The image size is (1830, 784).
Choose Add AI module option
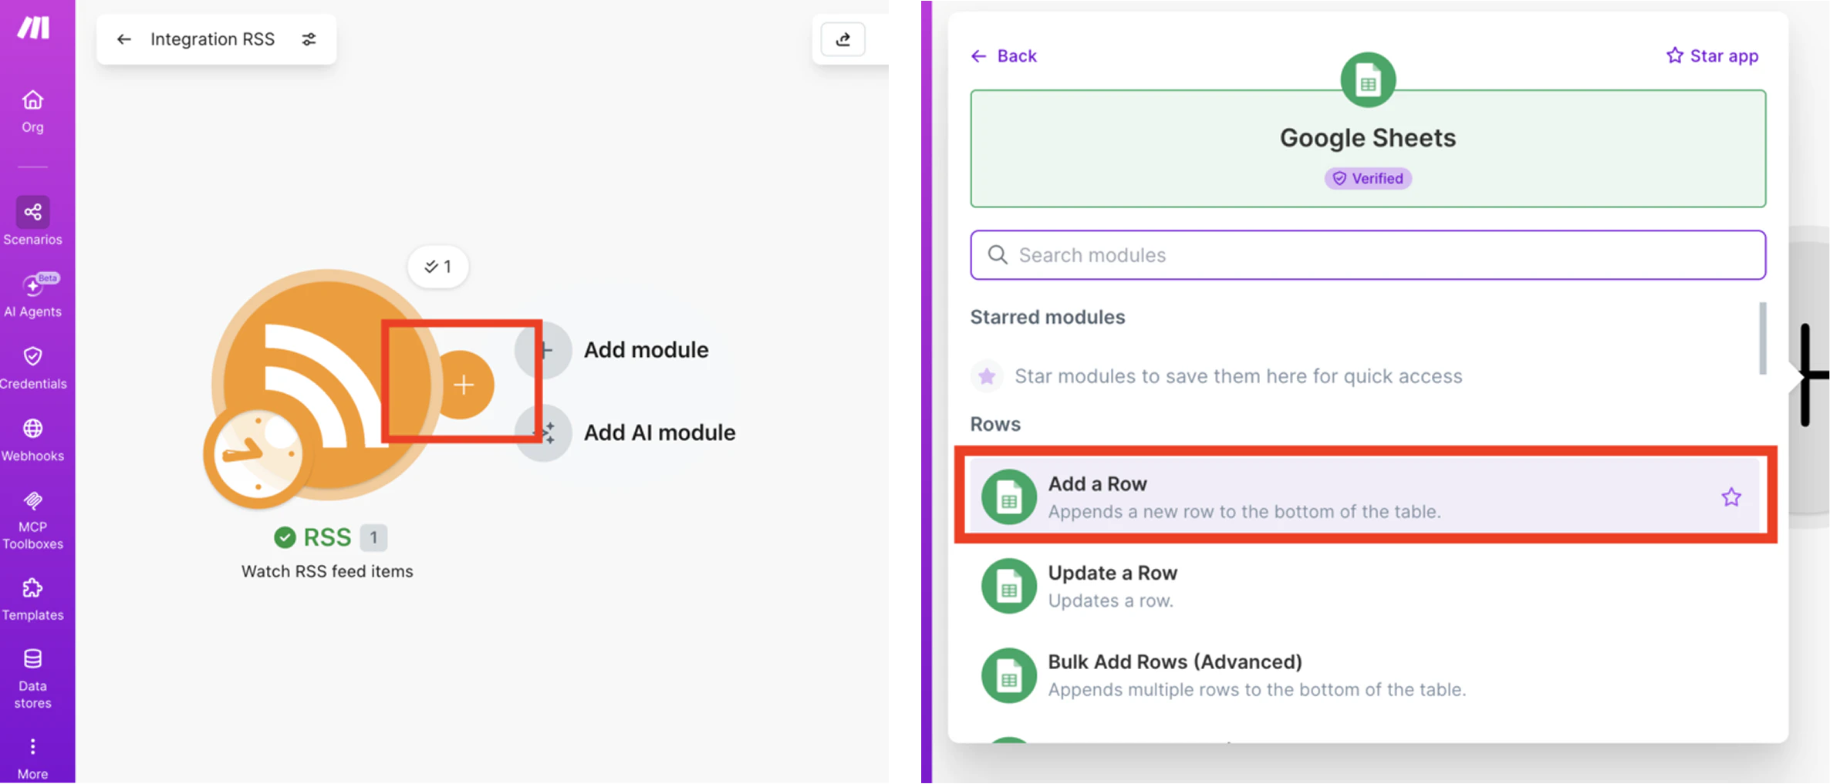point(660,432)
